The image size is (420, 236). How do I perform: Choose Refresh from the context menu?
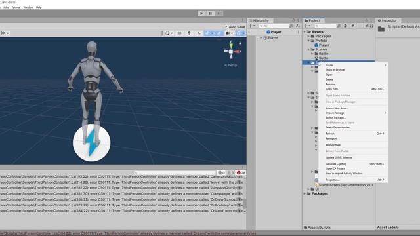click(x=353, y=134)
